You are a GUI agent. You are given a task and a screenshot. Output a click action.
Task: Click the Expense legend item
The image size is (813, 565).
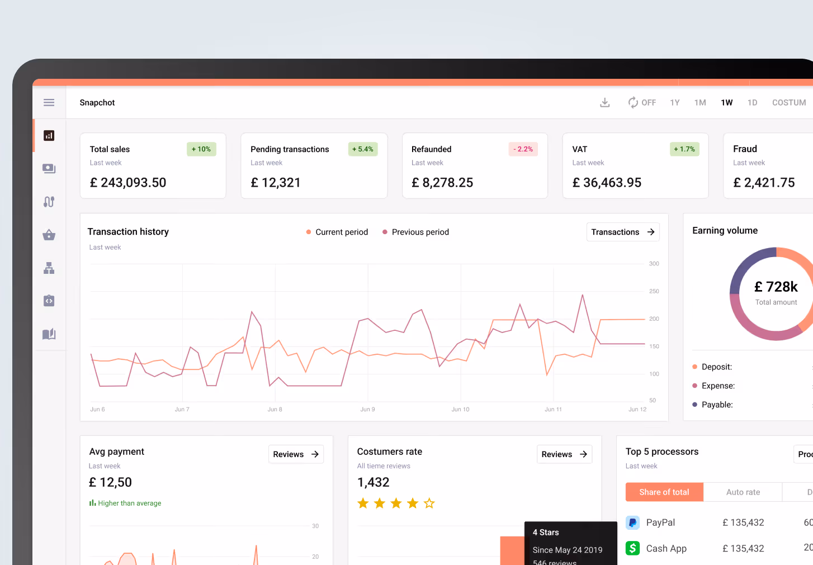point(713,386)
